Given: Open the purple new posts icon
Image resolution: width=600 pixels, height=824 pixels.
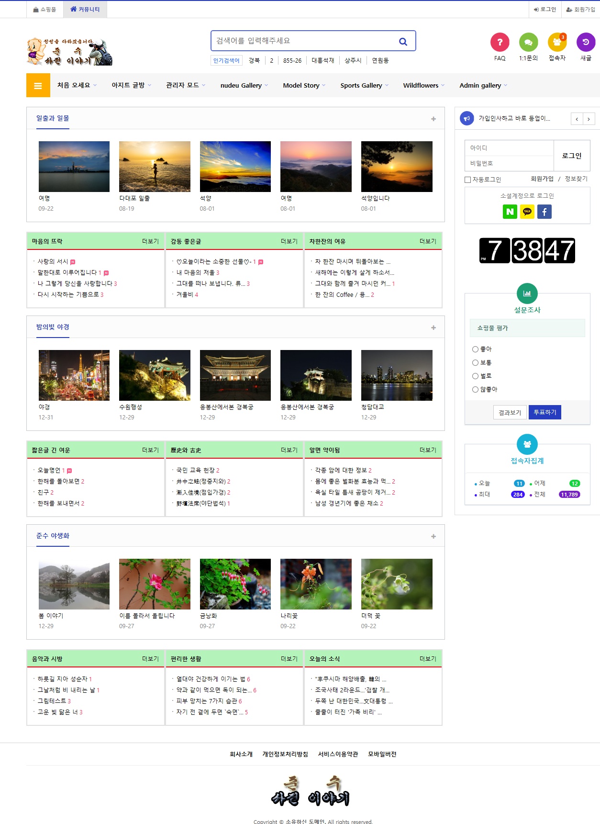Looking at the screenshot, I should (586, 42).
